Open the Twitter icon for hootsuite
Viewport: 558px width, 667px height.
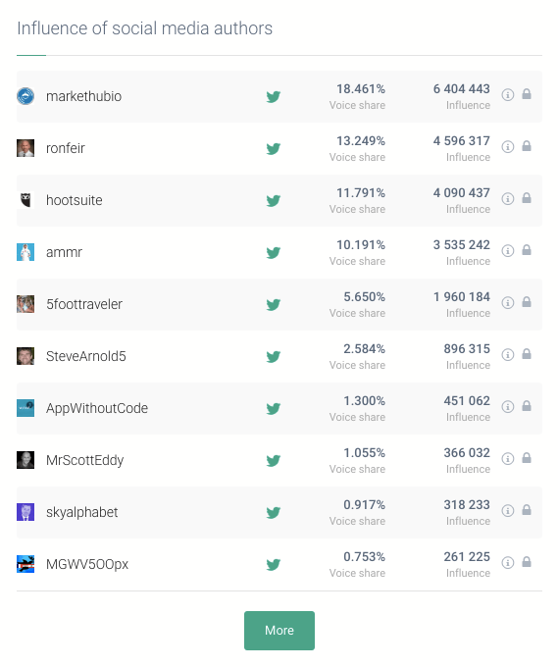[x=274, y=200]
